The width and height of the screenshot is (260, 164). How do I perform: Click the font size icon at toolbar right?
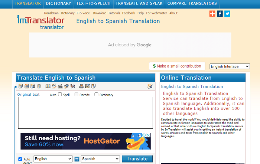click(x=150, y=86)
